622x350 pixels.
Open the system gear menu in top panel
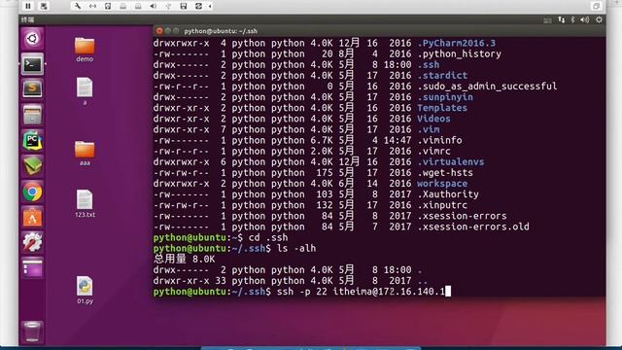point(599,19)
